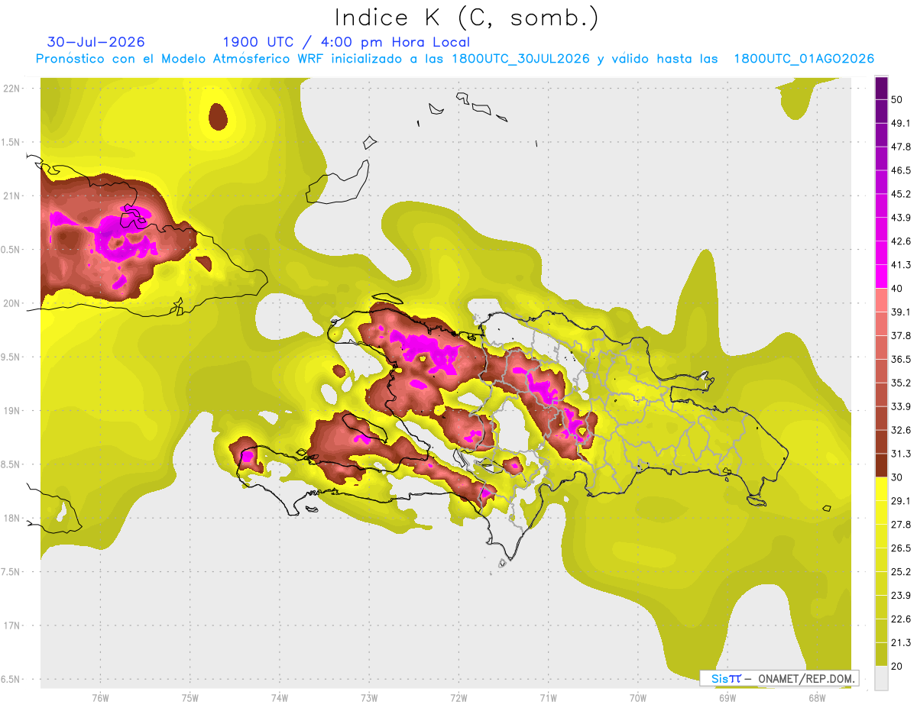Click the "22N" latitude axis label
Image resolution: width=917 pixels, height=708 pixels.
click(x=11, y=88)
